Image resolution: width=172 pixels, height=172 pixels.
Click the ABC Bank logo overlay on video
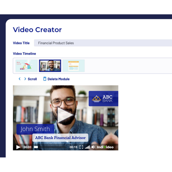(103, 99)
